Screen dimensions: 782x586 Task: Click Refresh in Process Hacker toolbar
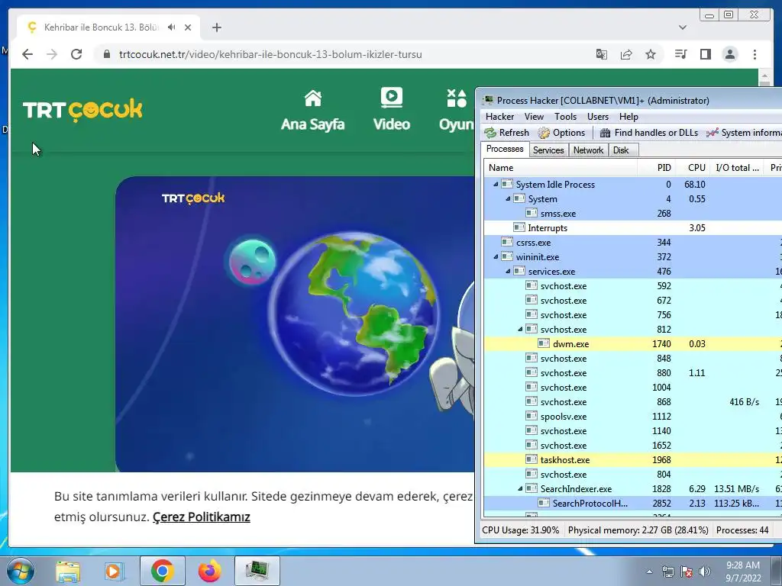507,133
